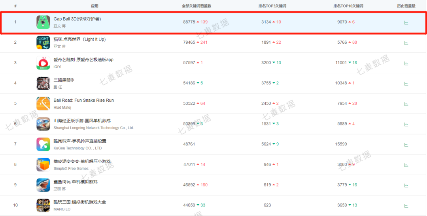View history coverage chart for 爱奇艺随刻

point(406,63)
